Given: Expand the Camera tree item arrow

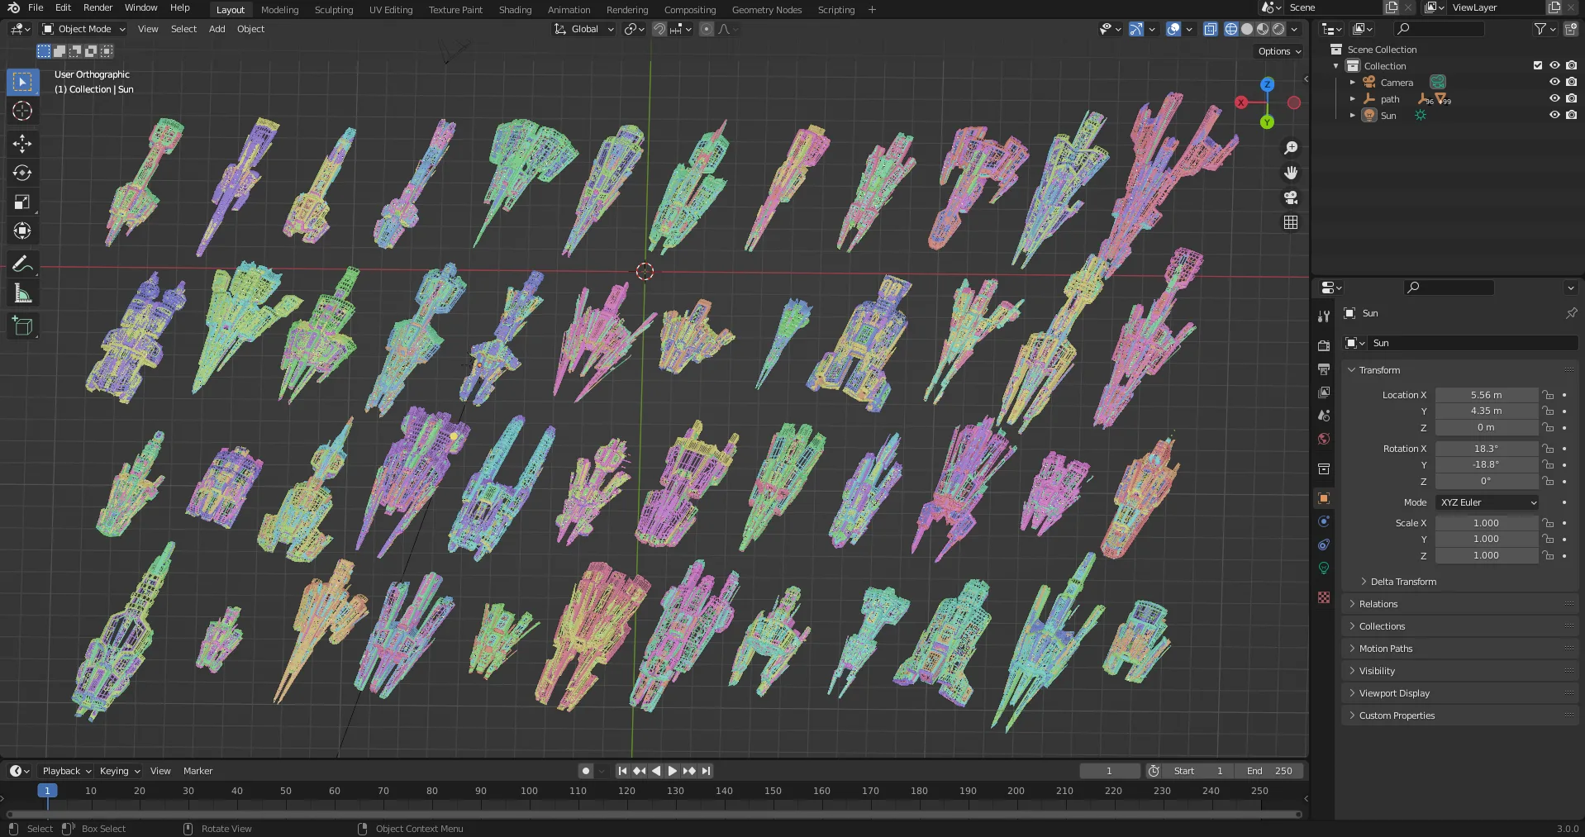Looking at the screenshot, I should tap(1352, 82).
